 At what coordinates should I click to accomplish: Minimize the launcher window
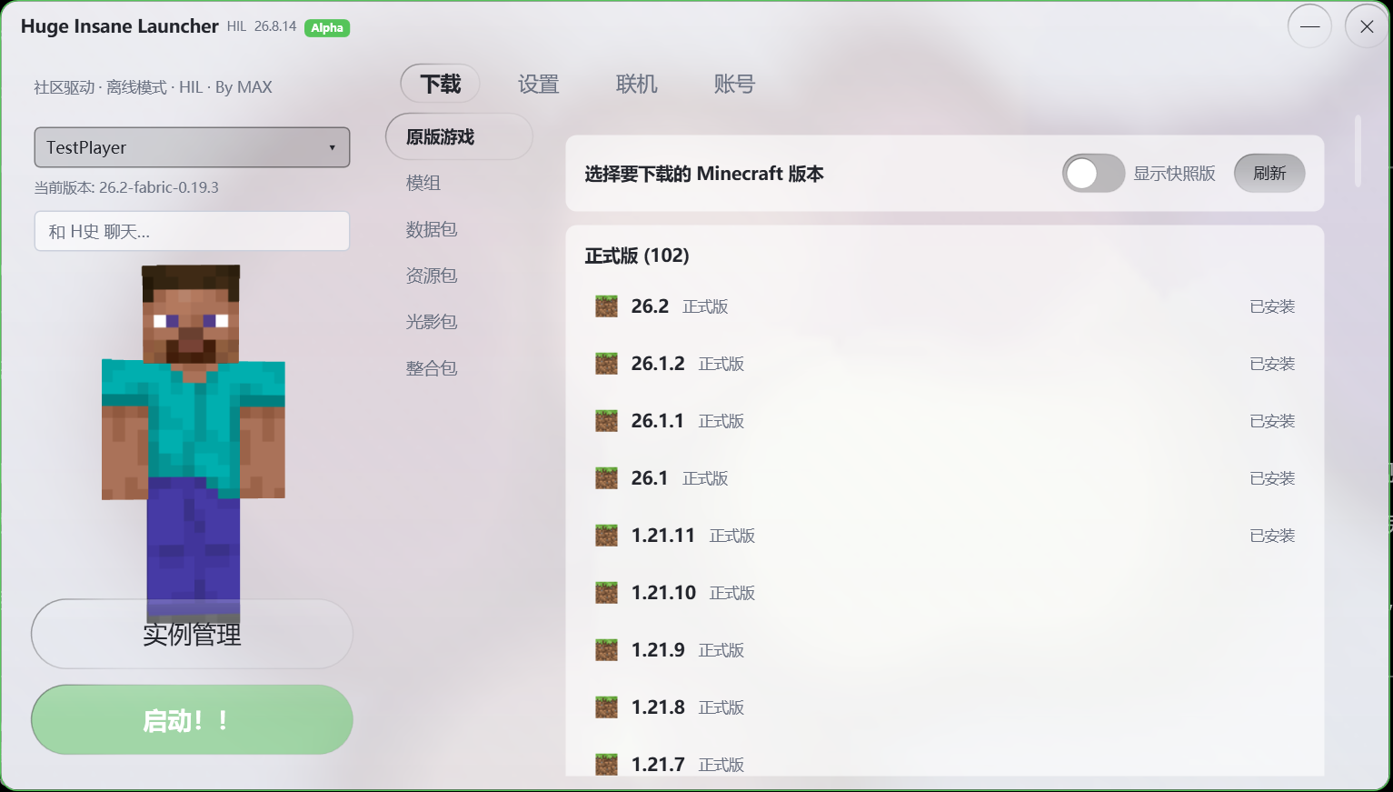[1309, 26]
